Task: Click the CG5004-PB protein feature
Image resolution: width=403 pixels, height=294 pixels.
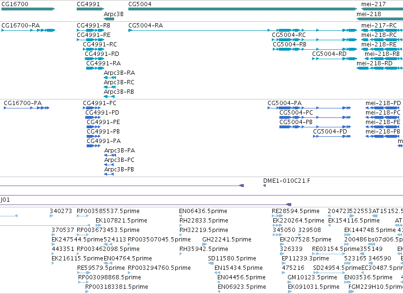Action: [x=315, y=127]
